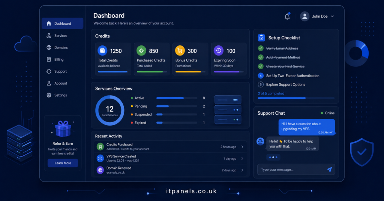Click the John Doe avatar icon
Image resolution: width=384 pixels, height=201 pixels.
click(x=304, y=16)
